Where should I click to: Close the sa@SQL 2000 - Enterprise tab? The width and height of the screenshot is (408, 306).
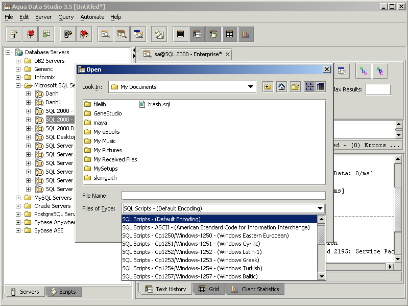coord(228,54)
